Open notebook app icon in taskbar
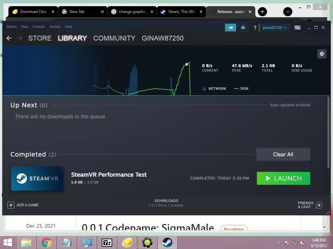Viewport: 333px width, 249px height. coord(66,243)
